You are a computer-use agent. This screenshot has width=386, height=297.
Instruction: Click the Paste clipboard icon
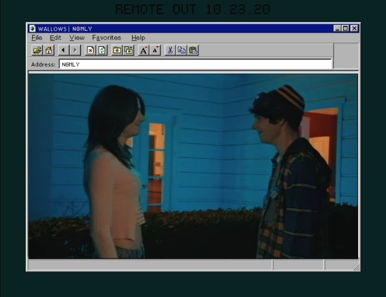(193, 50)
